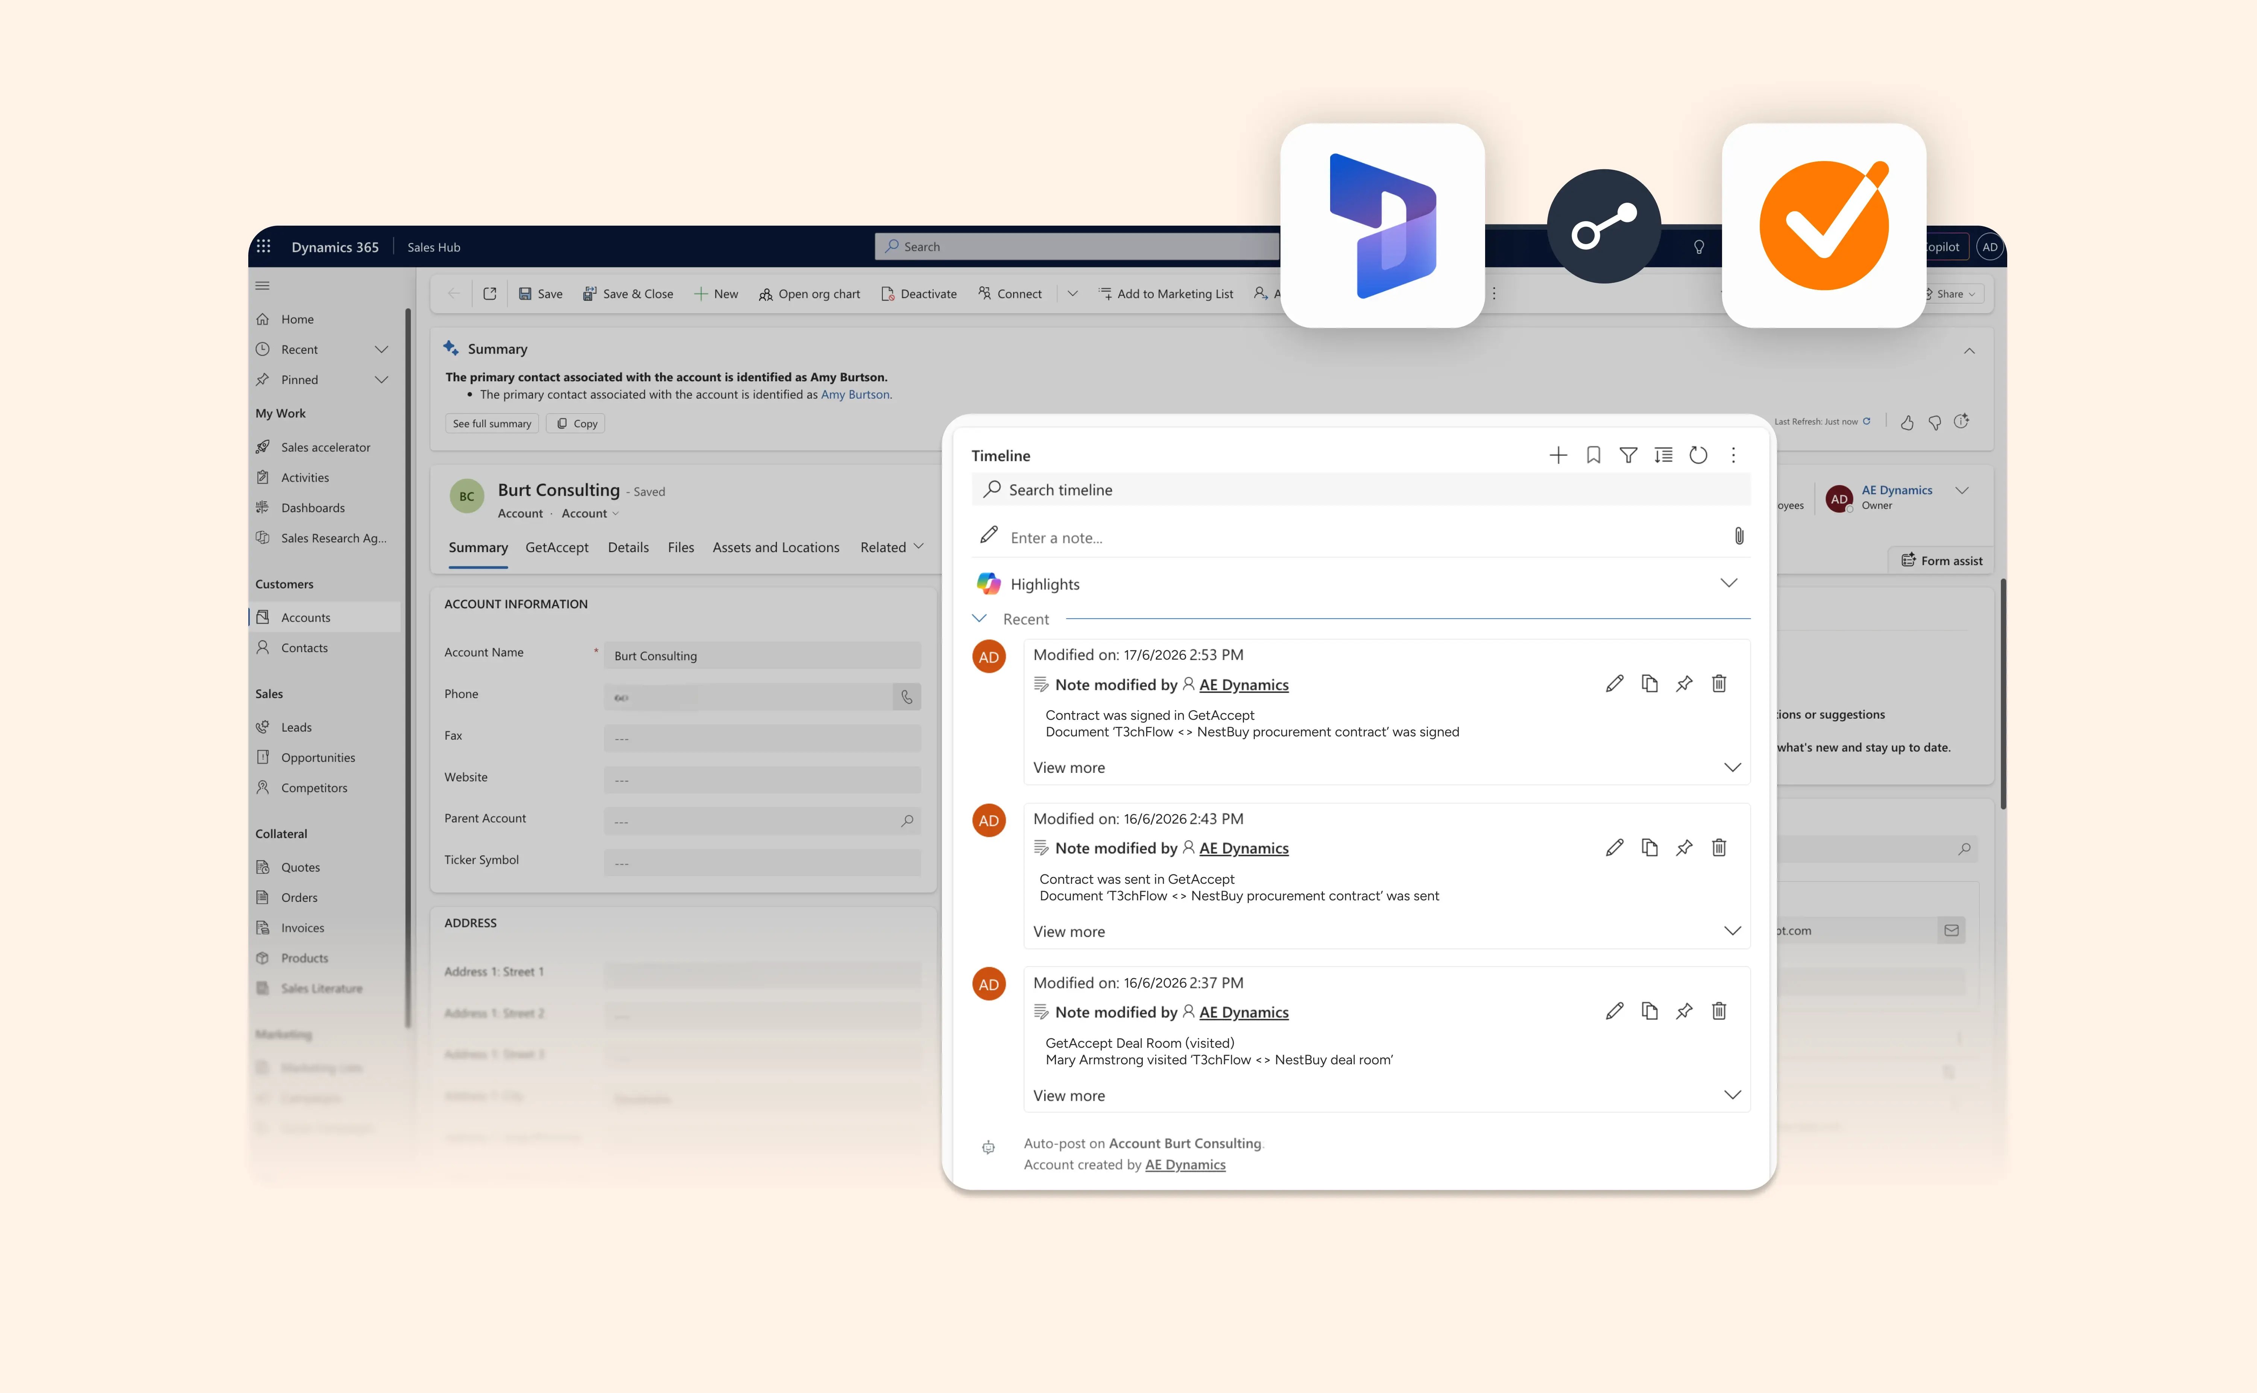The height and width of the screenshot is (1393, 2257).
Task: Switch to the Details tab
Action: click(x=628, y=547)
